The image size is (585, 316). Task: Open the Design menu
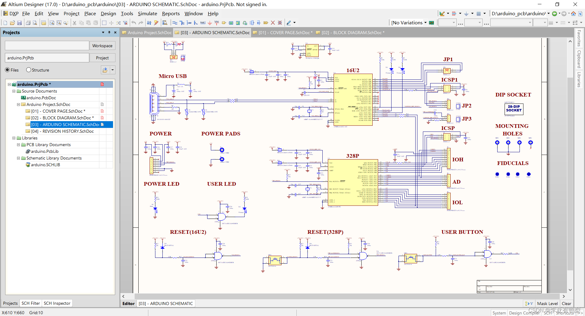tap(108, 14)
